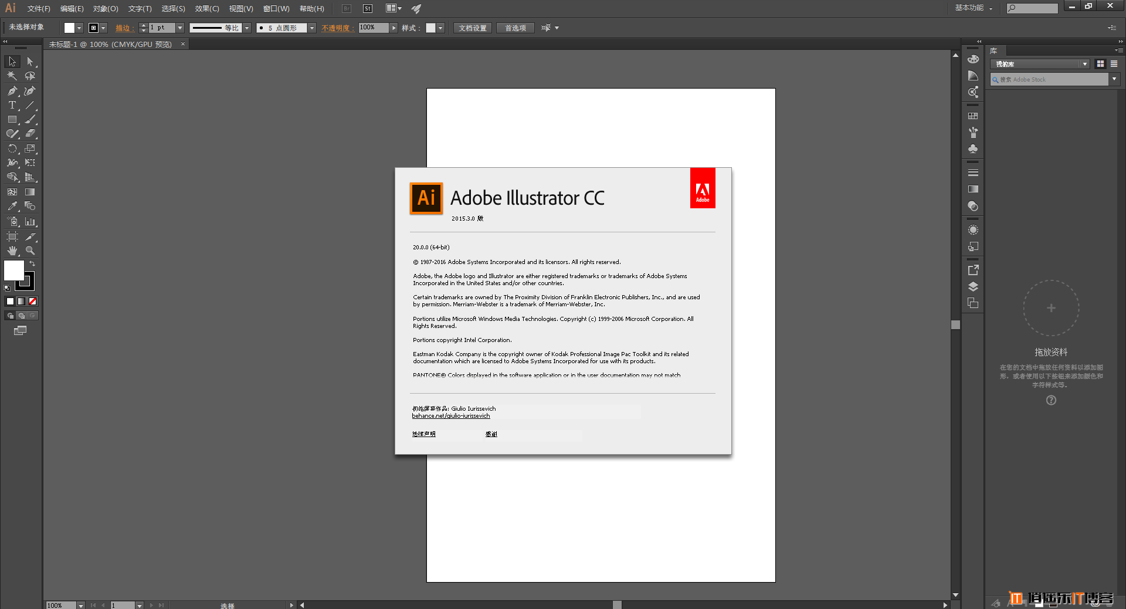Open the Brushes panel icon
The height and width of the screenshot is (609, 1126).
point(973,133)
